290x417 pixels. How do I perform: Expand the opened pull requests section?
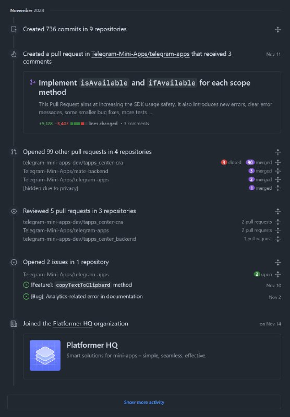[278, 152]
